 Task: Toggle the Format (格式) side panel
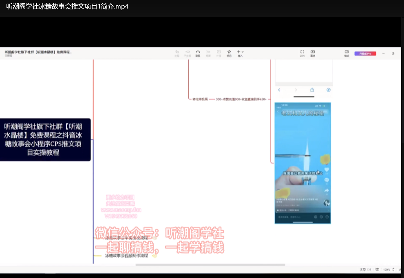click(x=347, y=53)
